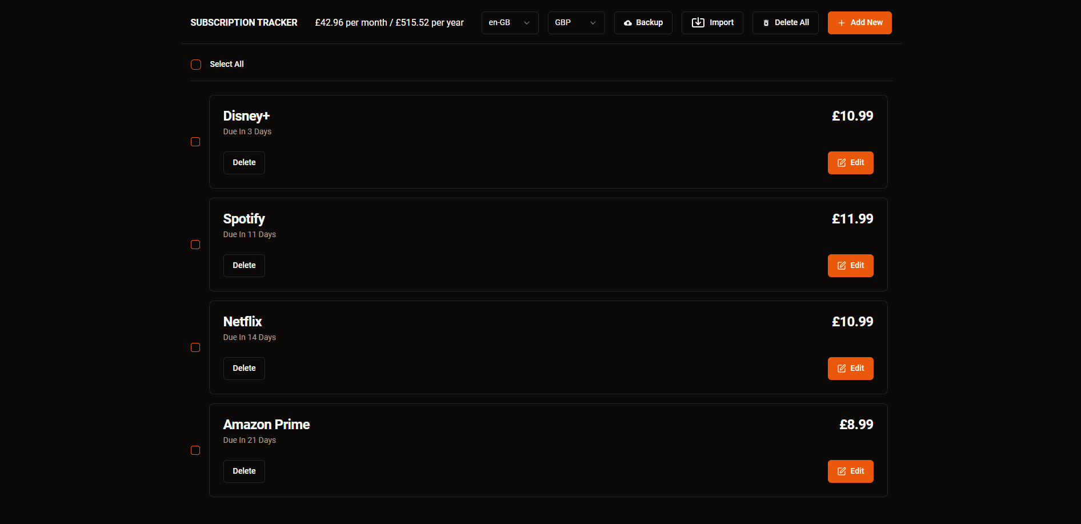Viewport: 1081px width, 524px height.
Task: Check the Netflix subscription checkbox
Action: (195, 347)
